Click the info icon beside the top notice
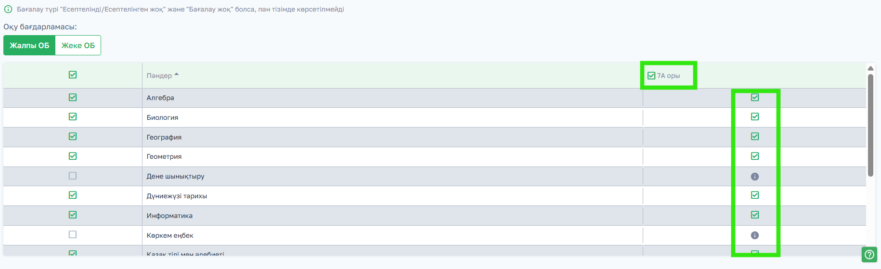 pos(8,9)
